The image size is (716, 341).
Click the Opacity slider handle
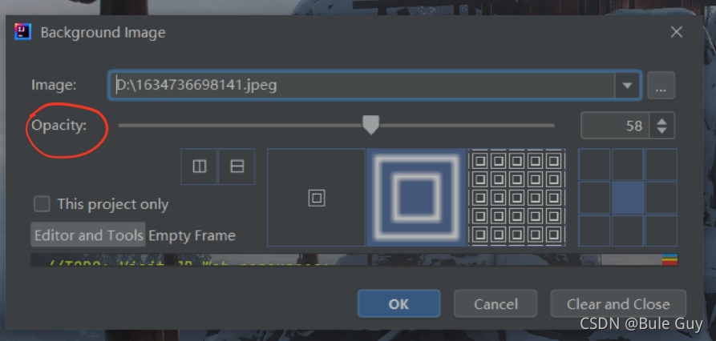coord(370,125)
